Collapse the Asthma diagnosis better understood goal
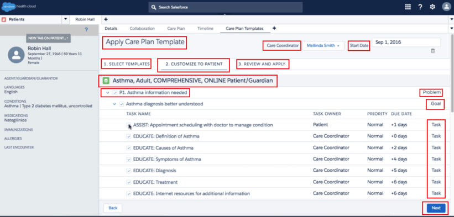The image size is (454, 217). (114, 104)
